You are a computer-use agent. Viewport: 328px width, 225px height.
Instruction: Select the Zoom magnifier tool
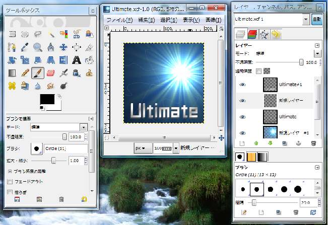tap(38, 47)
